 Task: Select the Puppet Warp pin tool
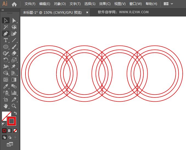pyautogui.click(x=14, y=66)
